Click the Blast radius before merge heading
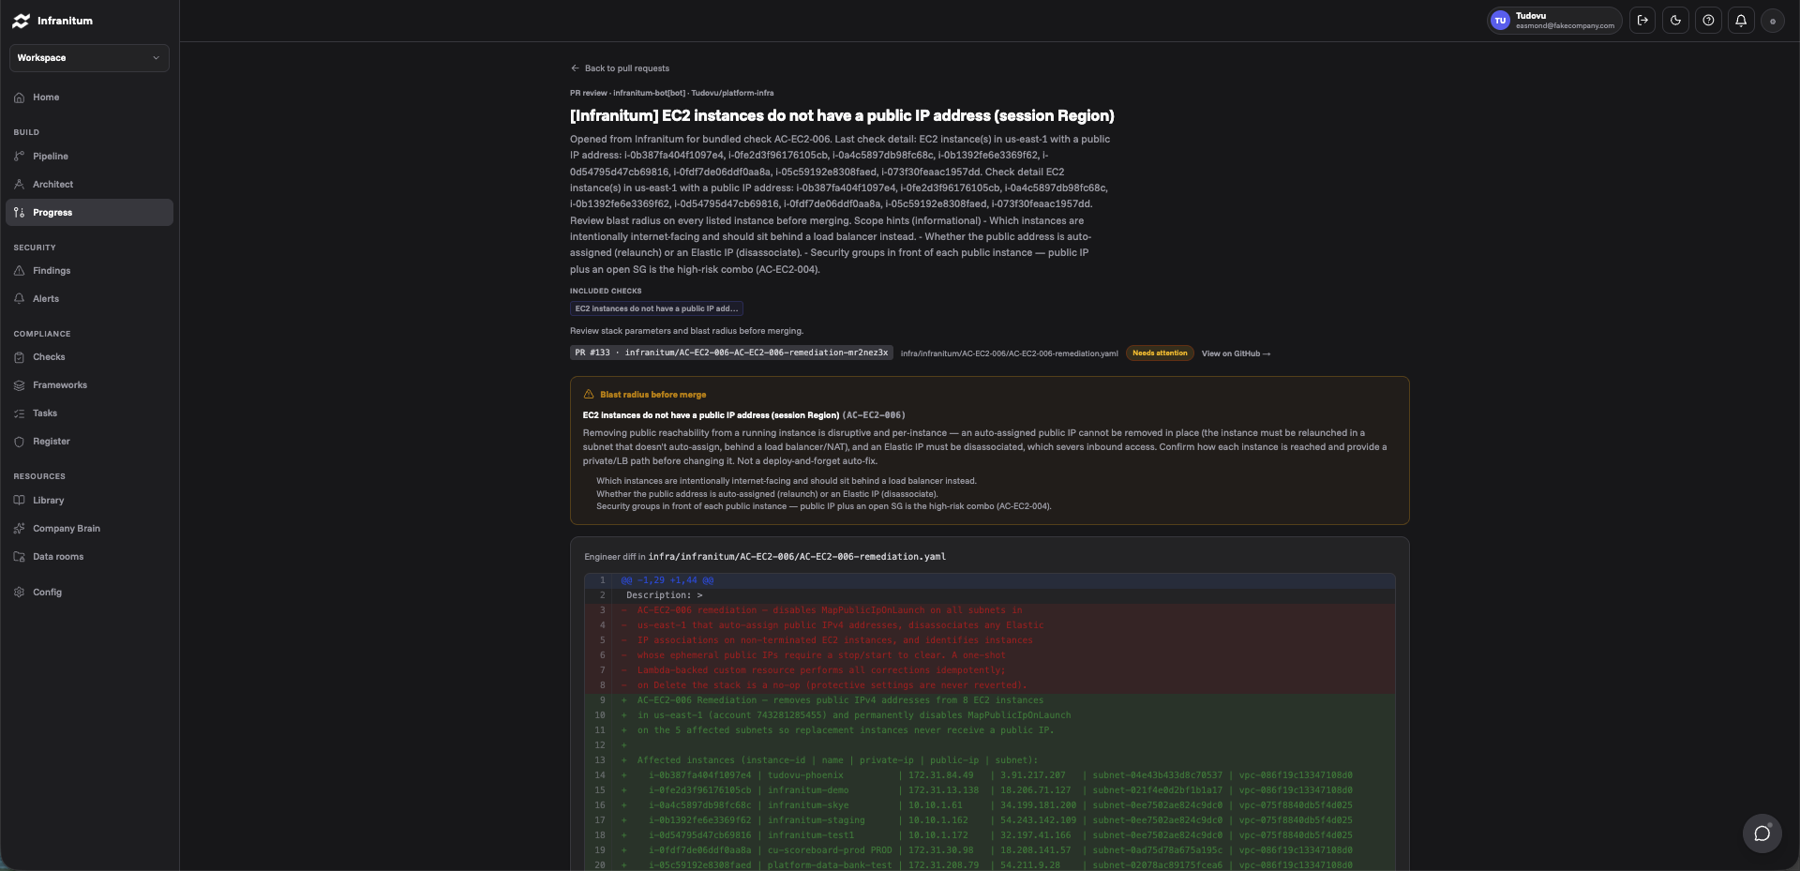The width and height of the screenshot is (1800, 871). (x=652, y=395)
